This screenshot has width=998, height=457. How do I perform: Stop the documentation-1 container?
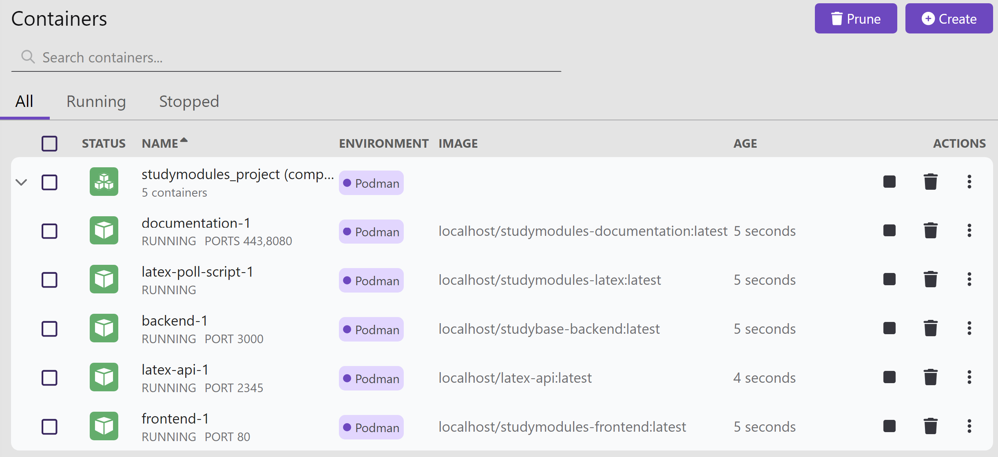click(x=889, y=231)
